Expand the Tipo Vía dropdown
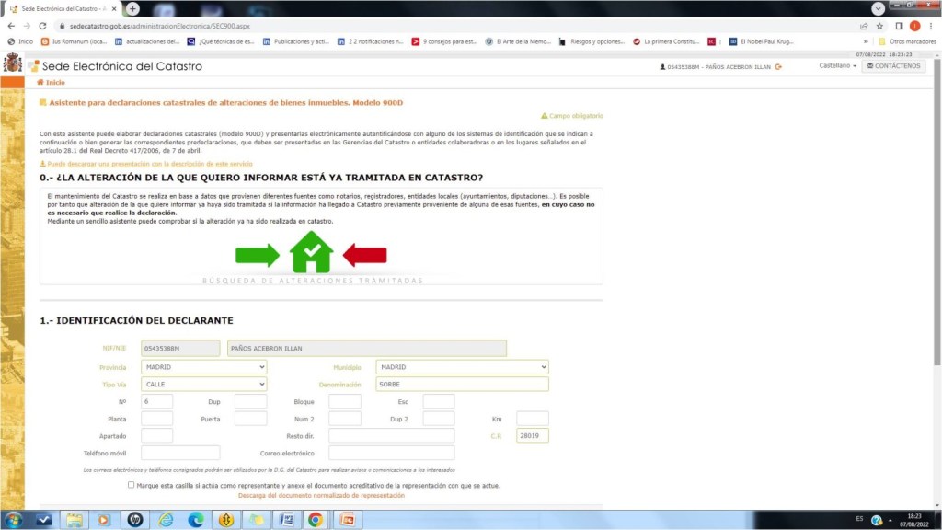This screenshot has width=942, height=530. 203,385
